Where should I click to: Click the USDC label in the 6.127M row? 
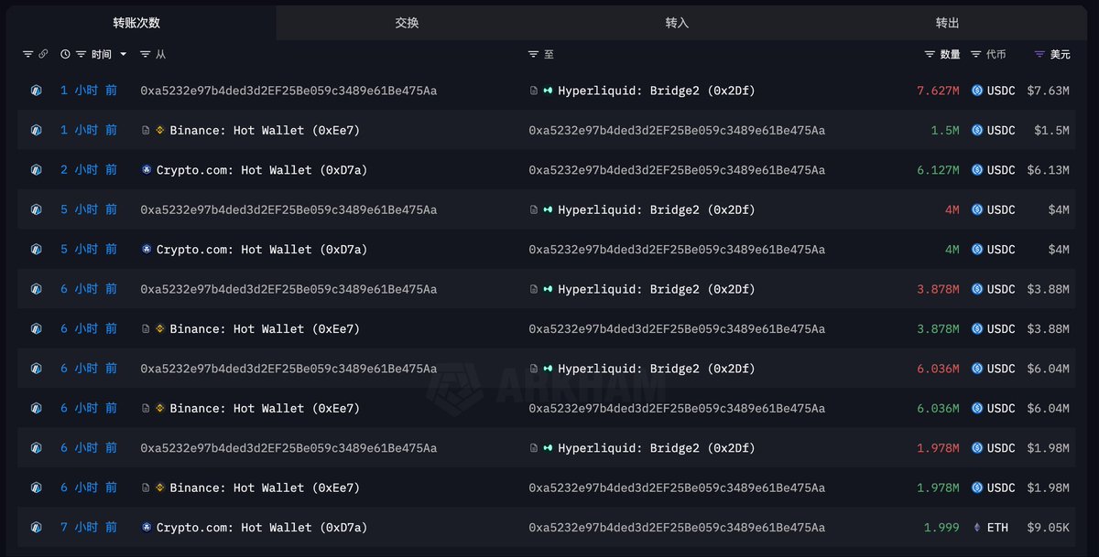tap(1001, 170)
